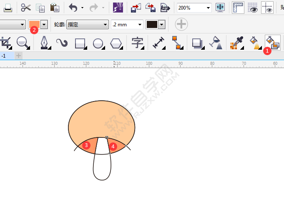This screenshot has height=203, width=284.
Task: Click the Export to PDF button
Action: tap(165, 8)
